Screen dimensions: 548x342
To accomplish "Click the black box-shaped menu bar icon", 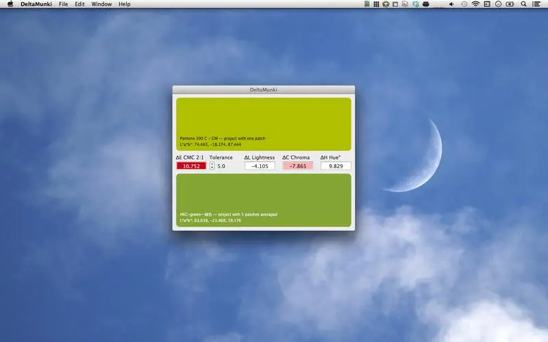I will pyautogui.click(x=425, y=4).
